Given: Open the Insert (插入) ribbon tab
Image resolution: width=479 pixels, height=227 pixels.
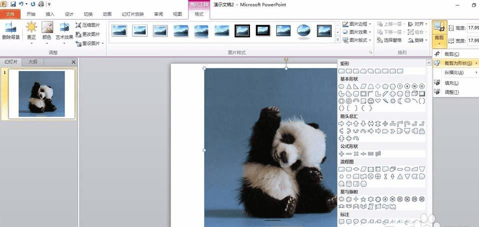Looking at the screenshot, I should pyautogui.click(x=50, y=14).
